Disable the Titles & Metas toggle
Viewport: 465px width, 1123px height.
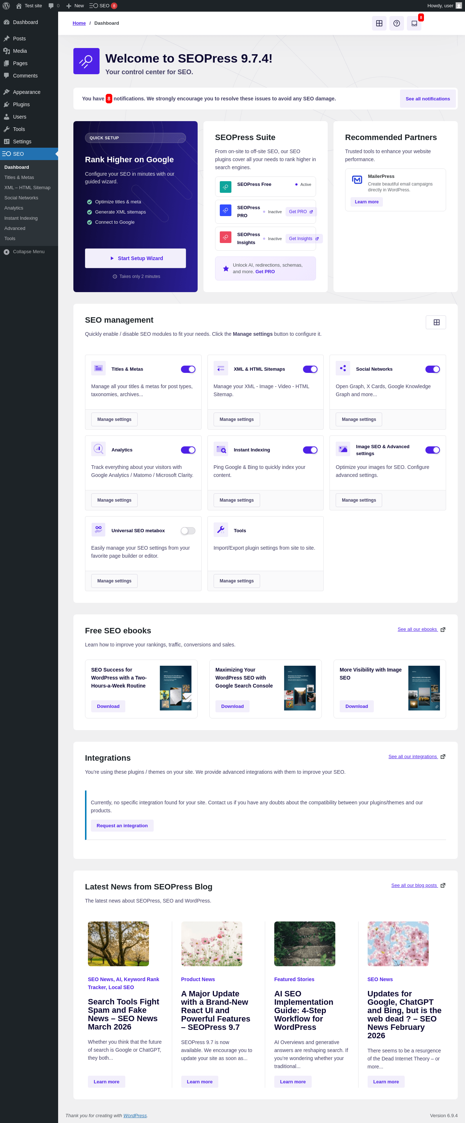coord(188,369)
